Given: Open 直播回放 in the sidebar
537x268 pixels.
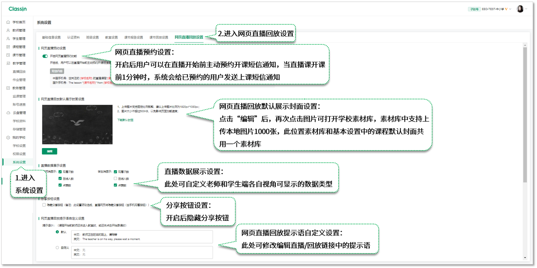Looking at the screenshot, I should [x=19, y=72].
